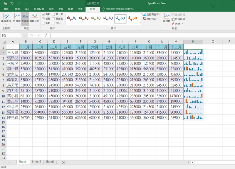Enable the 負點 negative points checkbox
Screen dimensions: 235x169
point(43,23)
